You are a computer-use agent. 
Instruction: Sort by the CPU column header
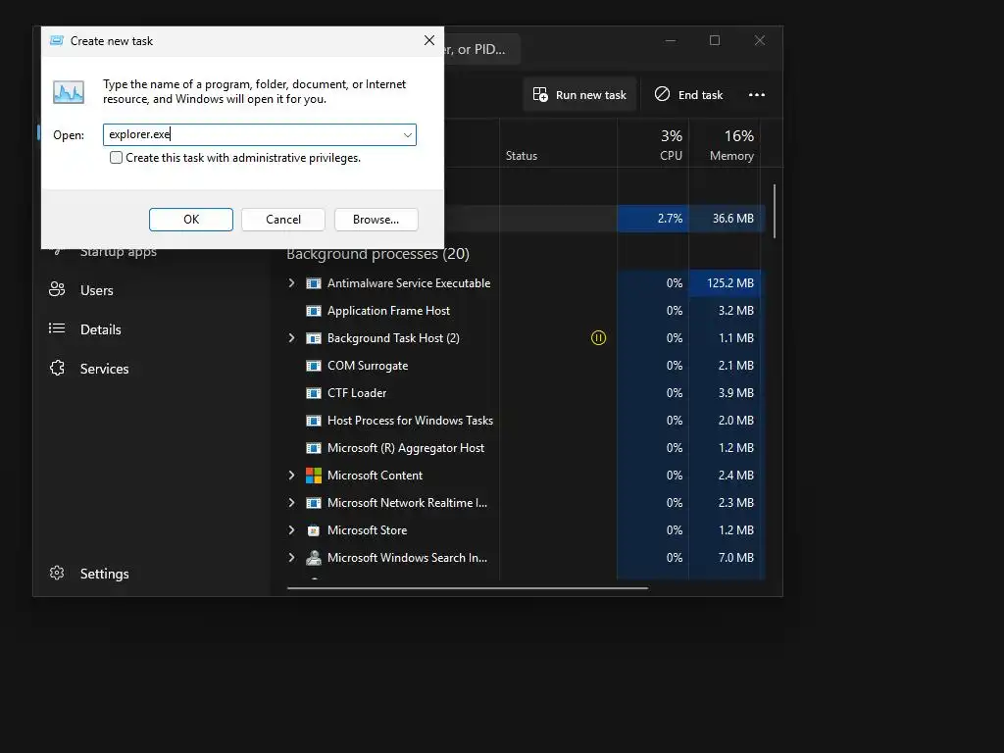[653, 144]
